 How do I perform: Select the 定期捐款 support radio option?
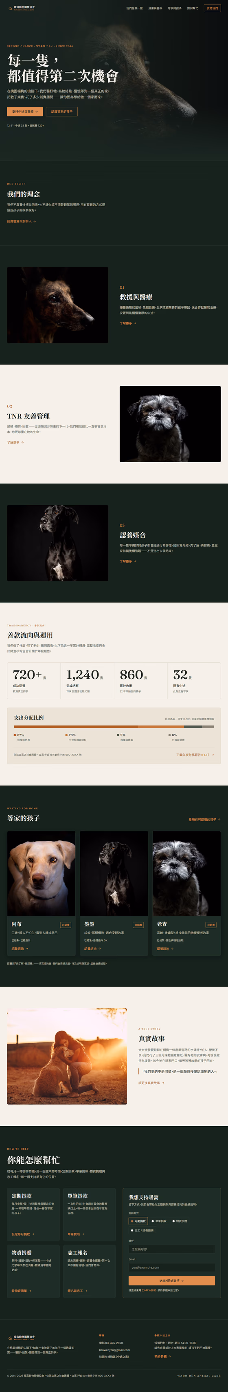coord(138,1221)
